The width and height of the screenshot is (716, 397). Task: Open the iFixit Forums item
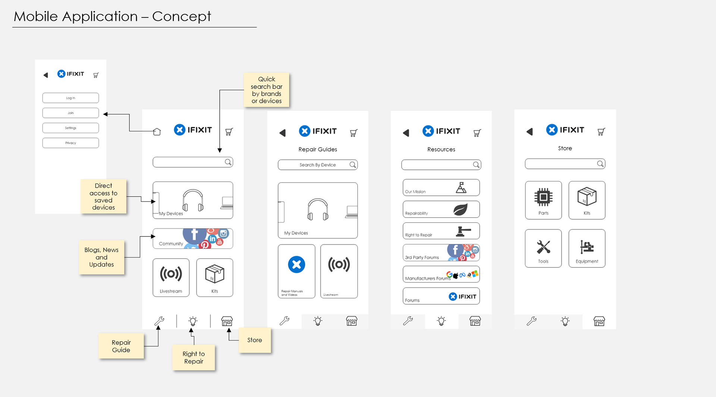pyautogui.click(x=441, y=296)
